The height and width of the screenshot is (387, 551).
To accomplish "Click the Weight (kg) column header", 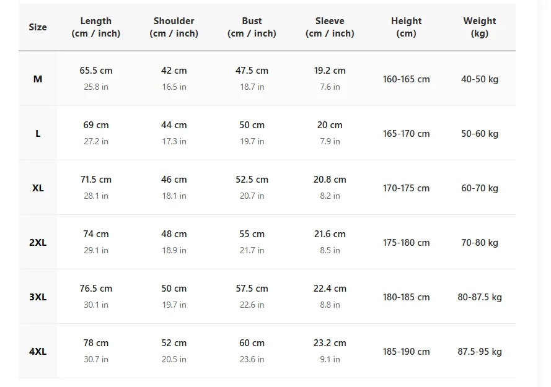I will pos(480,27).
